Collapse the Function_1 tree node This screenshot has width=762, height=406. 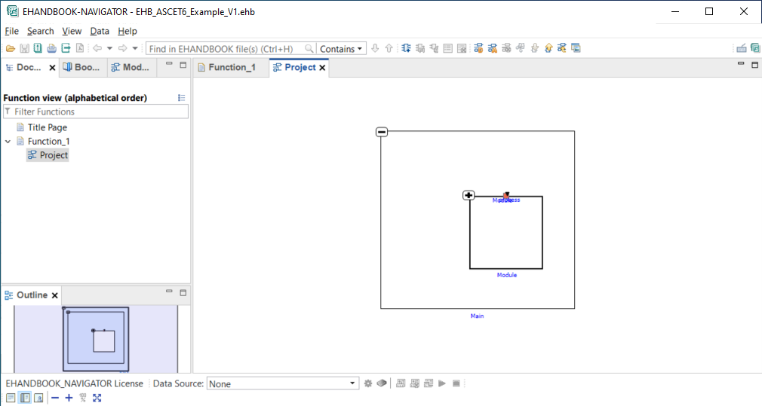point(8,142)
